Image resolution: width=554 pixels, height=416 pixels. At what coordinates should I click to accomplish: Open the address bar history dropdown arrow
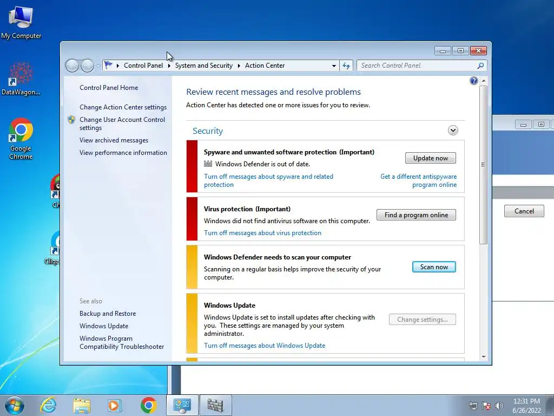[x=334, y=66]
